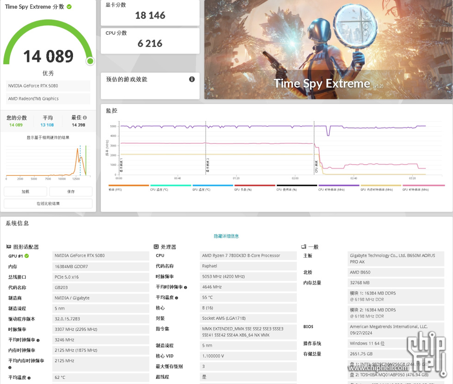Click 内存总量 value 32768 MB
The image size is (453, 384).
coord(396,283)
